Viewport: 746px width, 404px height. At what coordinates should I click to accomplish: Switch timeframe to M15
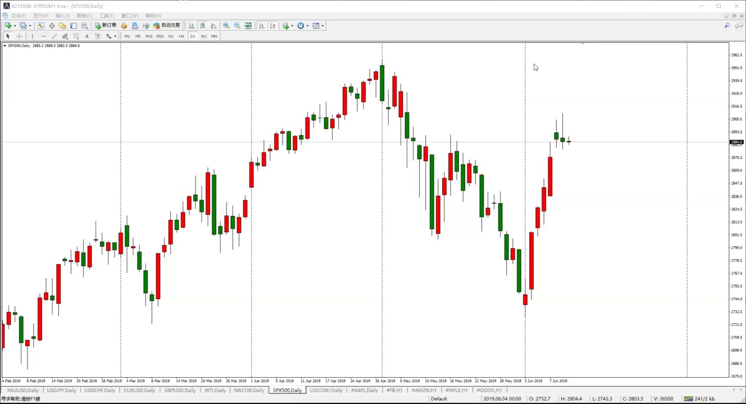149,36
